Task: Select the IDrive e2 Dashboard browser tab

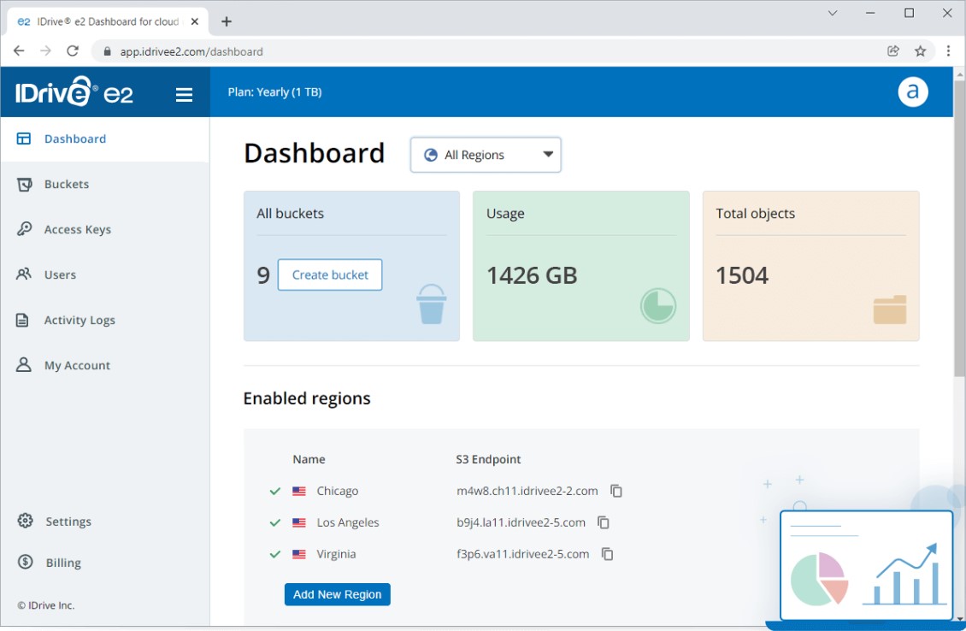Action: tap(108, 21)
